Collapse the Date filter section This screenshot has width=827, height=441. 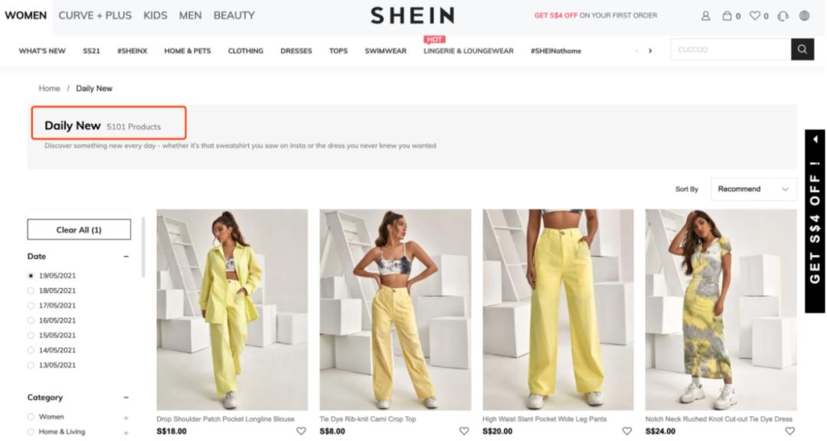(126, 256)
